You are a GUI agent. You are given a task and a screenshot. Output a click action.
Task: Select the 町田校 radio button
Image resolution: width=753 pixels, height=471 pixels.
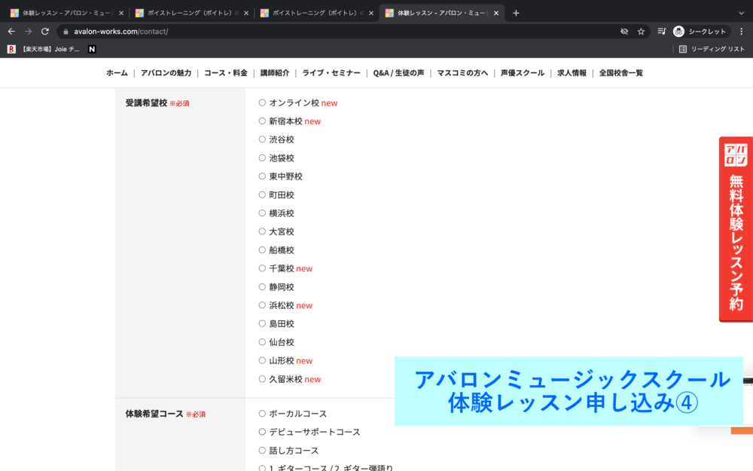click(262, 194)
